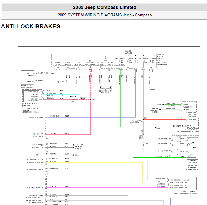Click the S380 splice label
Screen dimensions: 207x205
[93, 100]
